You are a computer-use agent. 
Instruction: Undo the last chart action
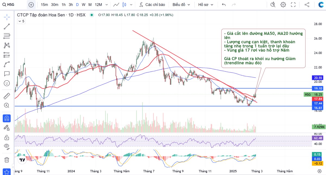tap(224, 5)
